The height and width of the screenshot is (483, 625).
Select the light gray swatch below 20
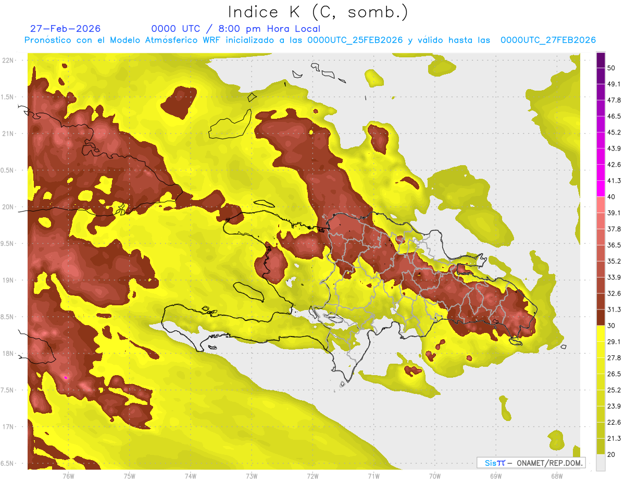point(601,462)
